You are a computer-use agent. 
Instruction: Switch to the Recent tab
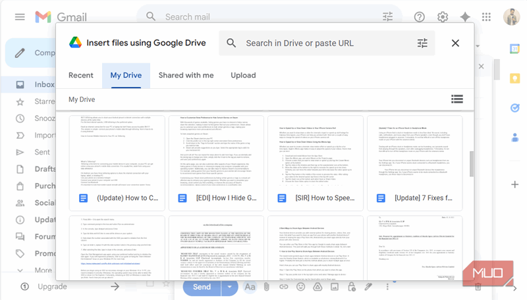[81, 75]
